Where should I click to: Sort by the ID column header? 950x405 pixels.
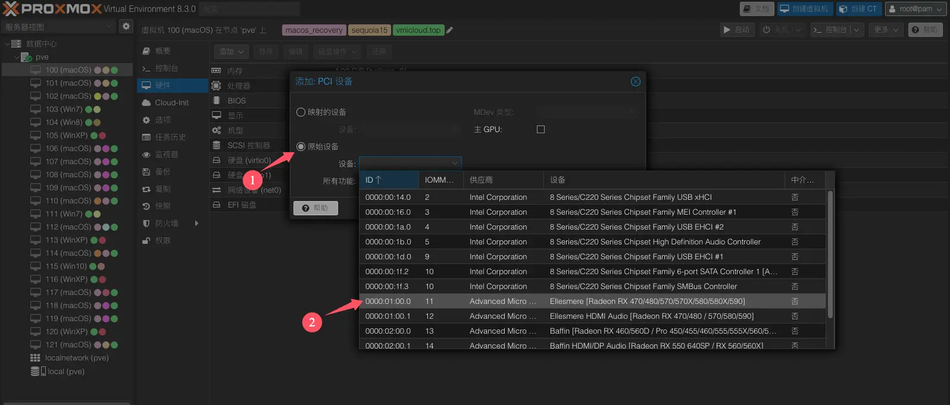tap(389, 180)
